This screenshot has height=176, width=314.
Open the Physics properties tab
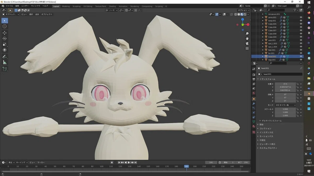pyautogui.click(x=254, y=113)
